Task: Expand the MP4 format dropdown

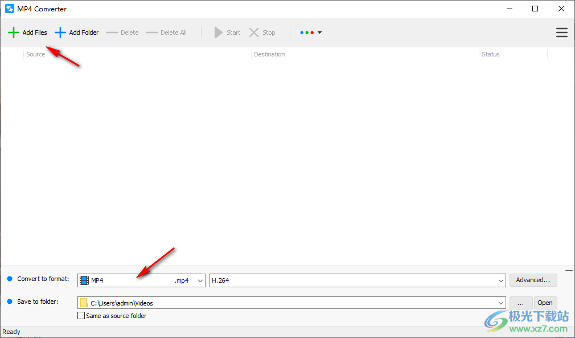Action: coord(200,281)
